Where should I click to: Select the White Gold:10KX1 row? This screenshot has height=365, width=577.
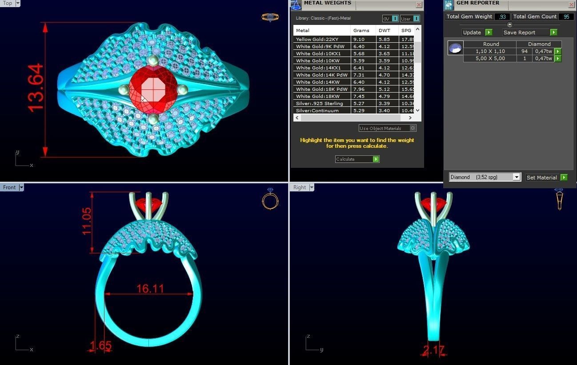pos(354,53)
